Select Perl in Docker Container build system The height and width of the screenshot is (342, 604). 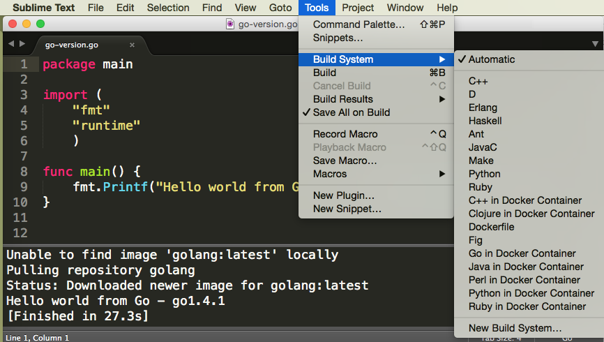[x=529, y=280]
